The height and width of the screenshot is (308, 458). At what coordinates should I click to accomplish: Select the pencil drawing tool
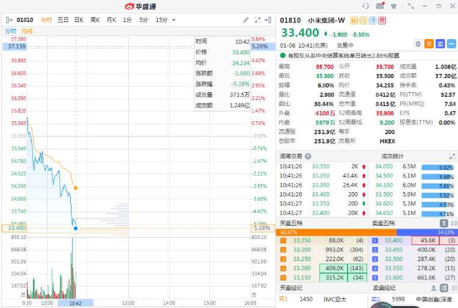(245, 20)
